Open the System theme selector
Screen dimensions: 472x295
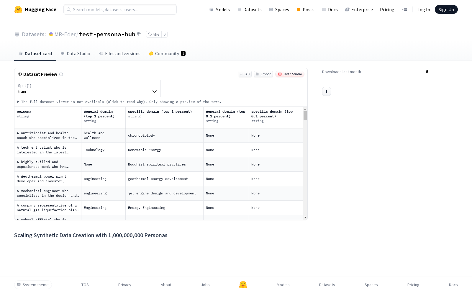pos(33,285)
